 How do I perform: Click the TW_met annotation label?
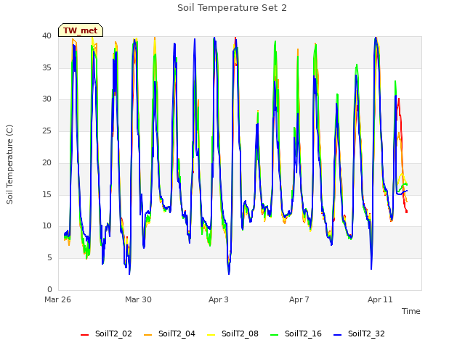pyautogui.click(x=81, y=30)
